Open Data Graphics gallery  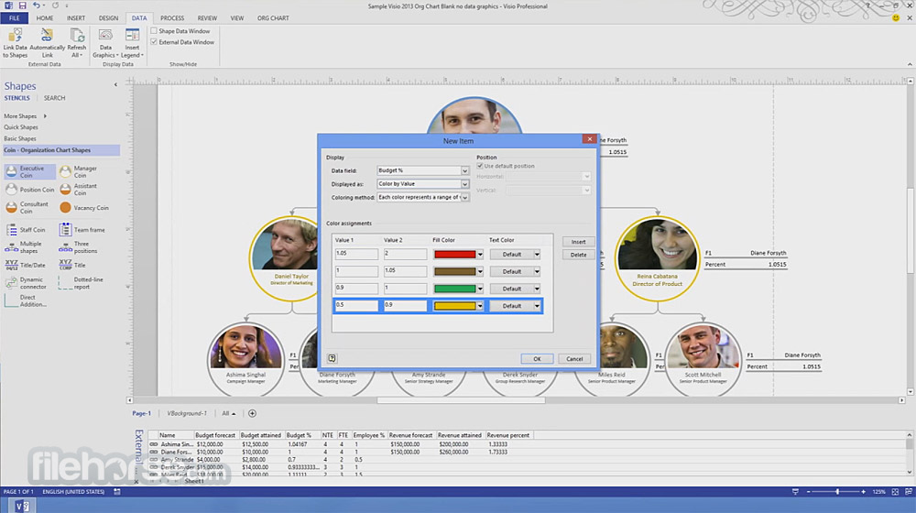[105, 43]
